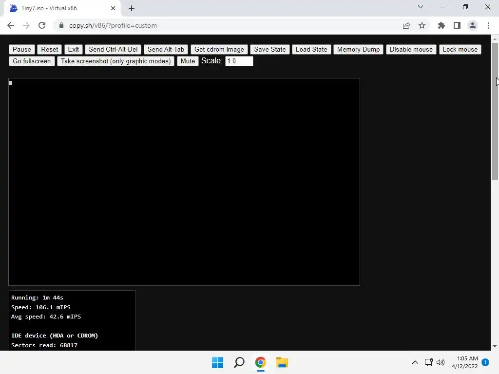The image size is (499, 374).
Task: Click the Chrome taskbar icon
Action: 260,362
